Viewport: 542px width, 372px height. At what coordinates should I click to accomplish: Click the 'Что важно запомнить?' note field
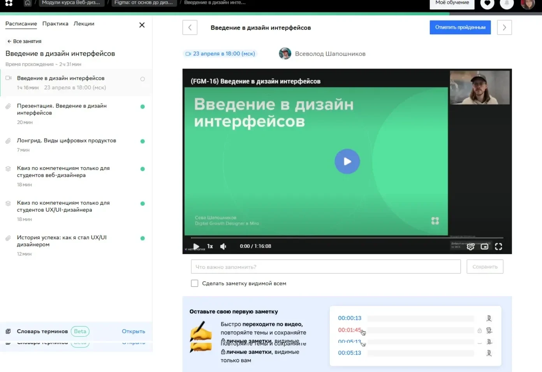pyautogui.click(x=326, y=267)
